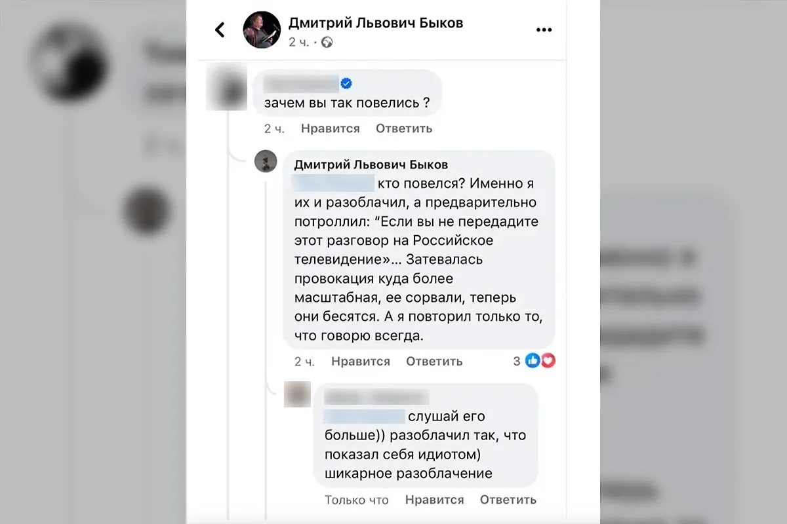View the red heart reaction icon
Viewport: 787px width, 524px height.
pos(548,360)
